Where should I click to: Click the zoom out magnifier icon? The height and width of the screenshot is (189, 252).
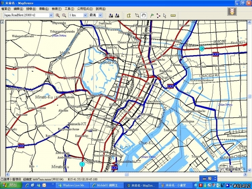(x=64, y=15)
